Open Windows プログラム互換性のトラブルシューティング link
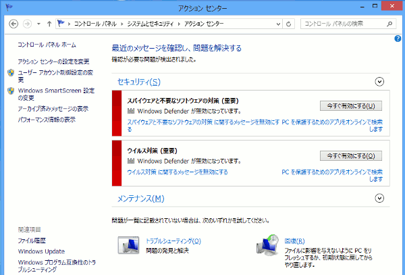The width and height of the screenshot is (405, 275). point(57,266)
